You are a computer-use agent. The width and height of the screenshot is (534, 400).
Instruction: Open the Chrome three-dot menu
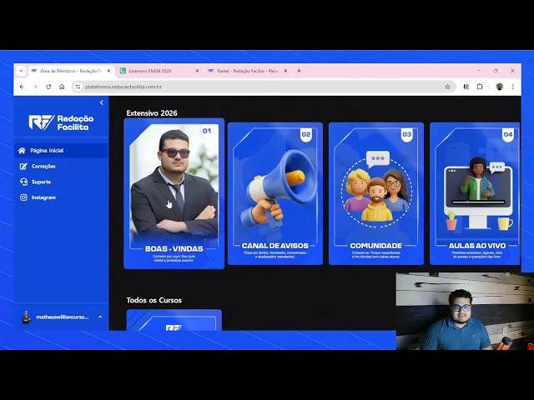pos(513,87)
